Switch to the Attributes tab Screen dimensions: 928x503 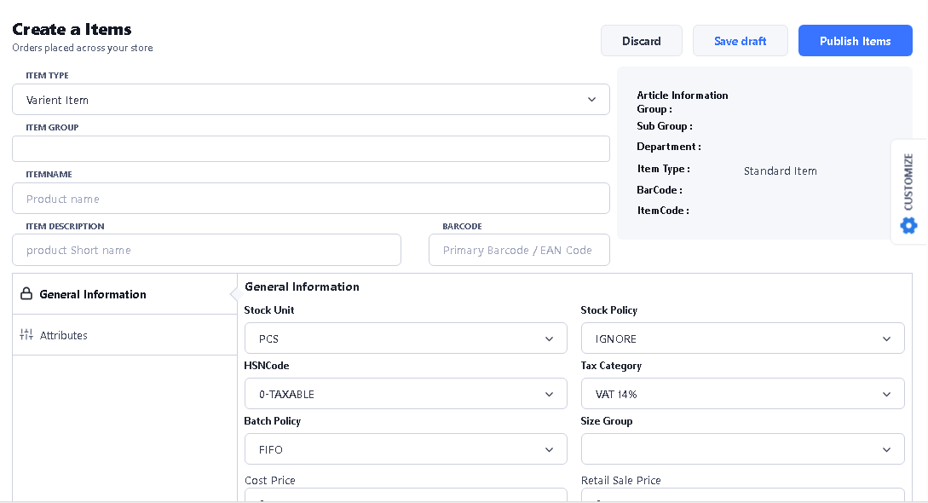[x=64, y=335]
